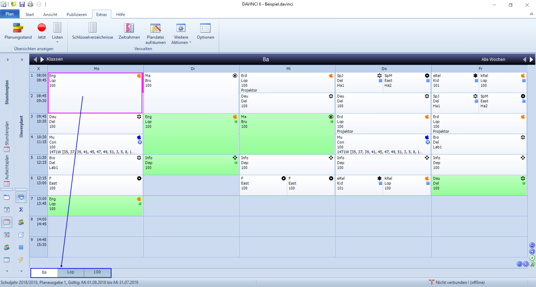This screenshot has width=536, height=287.
Task: Click the X corner header cell
Action: 39,69
